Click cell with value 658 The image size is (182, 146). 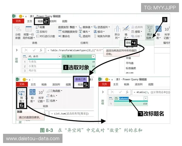131,104
